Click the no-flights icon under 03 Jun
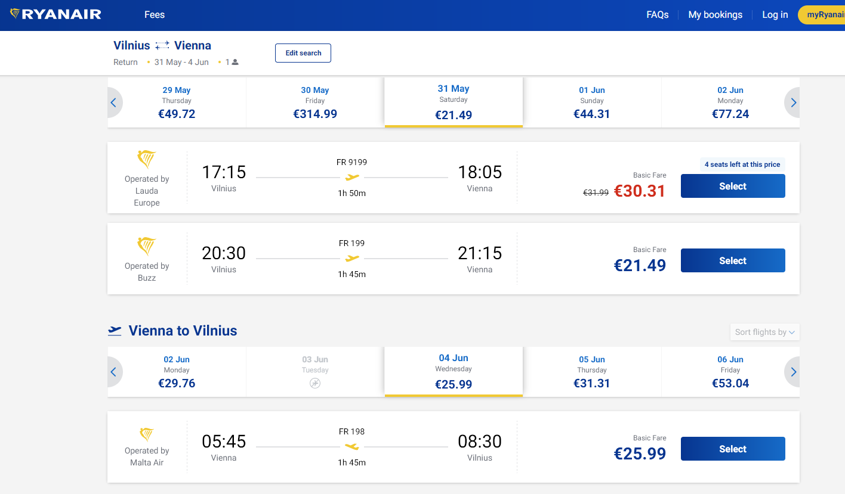 click(x=315, y=383)
